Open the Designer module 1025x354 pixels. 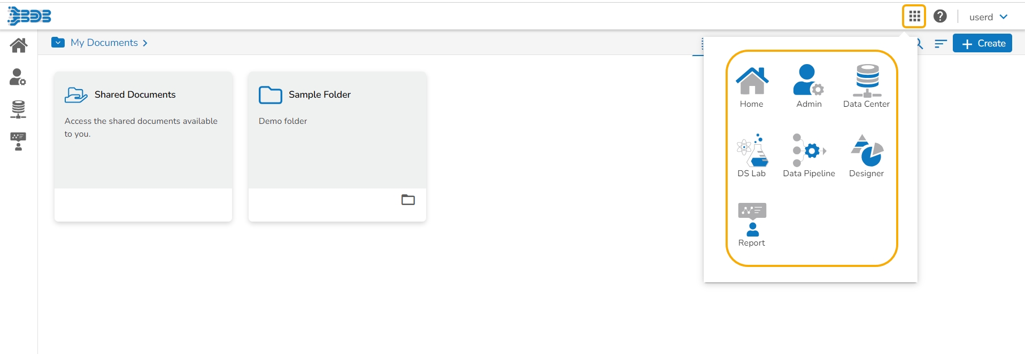866,156
